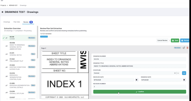
Task: Open Page 2 in external window icon
Action: 184,48
